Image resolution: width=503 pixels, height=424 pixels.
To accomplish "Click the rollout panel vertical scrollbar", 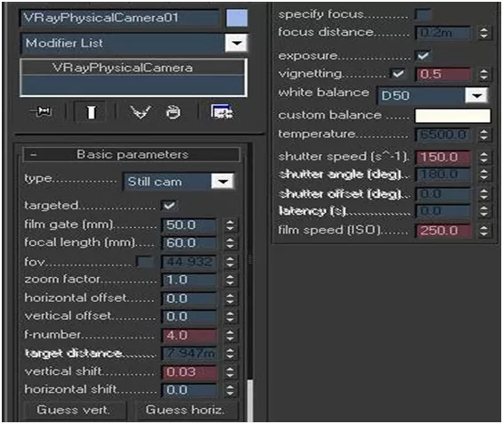I will 250,400.
